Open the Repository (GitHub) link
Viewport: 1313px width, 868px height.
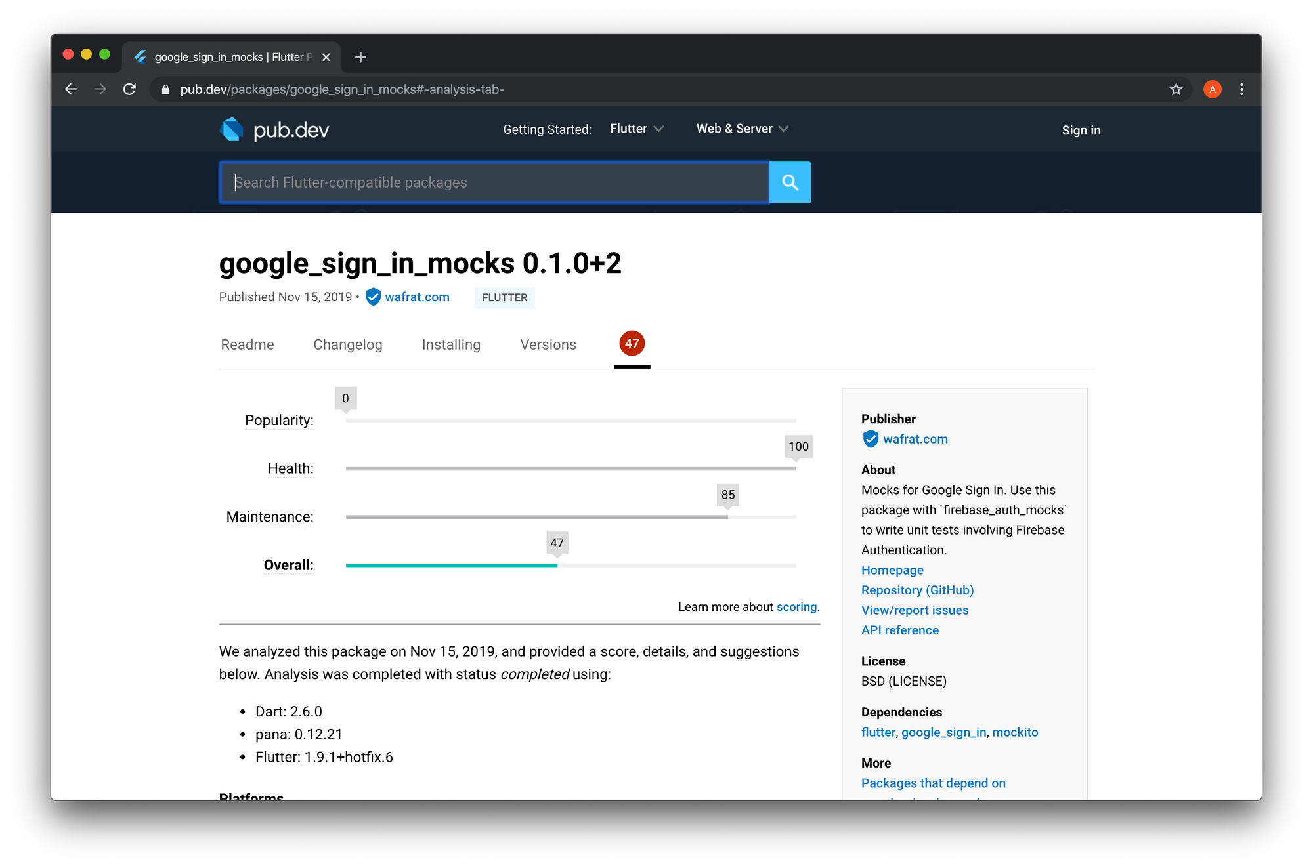(917, 590)
